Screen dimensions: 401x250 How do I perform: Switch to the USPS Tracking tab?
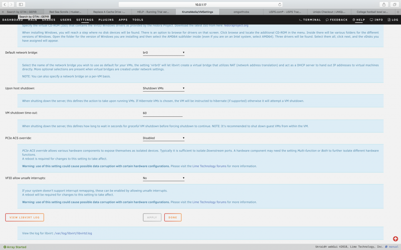285,12
